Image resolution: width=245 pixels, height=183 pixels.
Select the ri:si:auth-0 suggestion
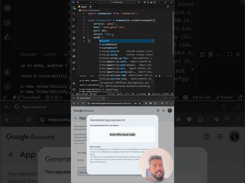127,51
